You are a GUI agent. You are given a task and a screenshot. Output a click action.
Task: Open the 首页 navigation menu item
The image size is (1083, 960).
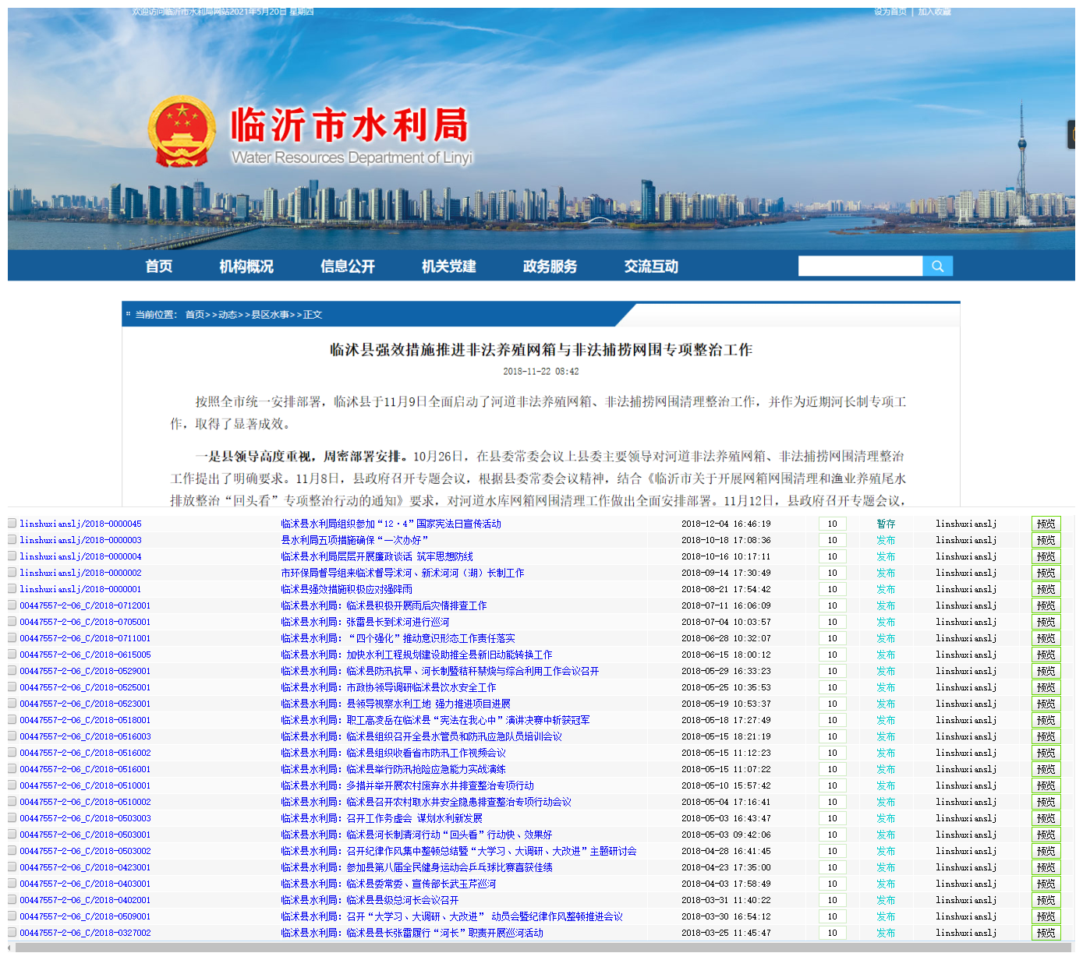tap(159, 266)
